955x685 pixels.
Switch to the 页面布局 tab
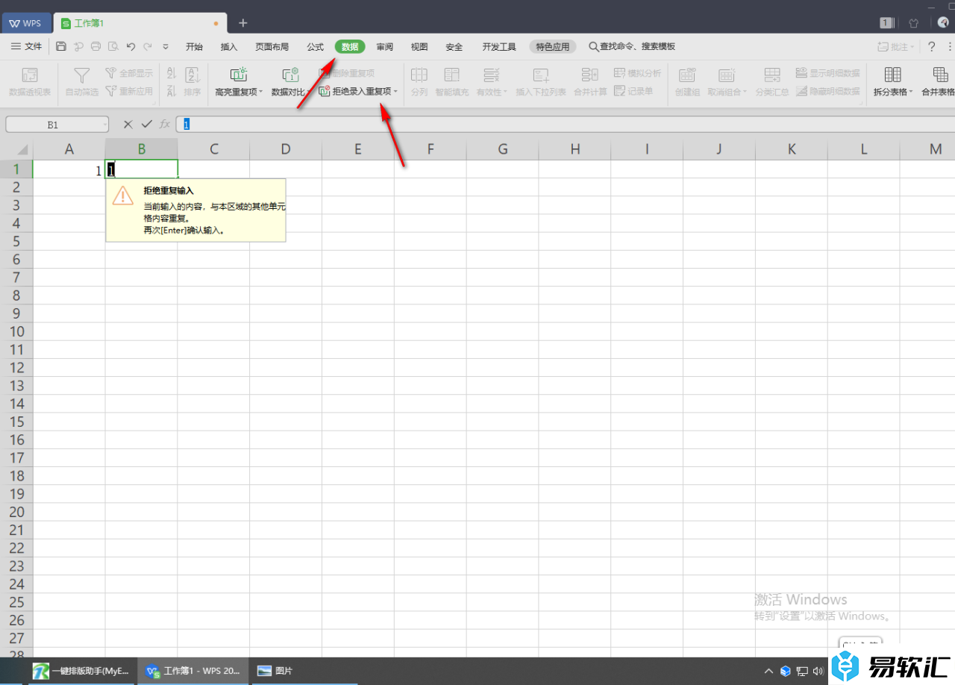[272, 46]
